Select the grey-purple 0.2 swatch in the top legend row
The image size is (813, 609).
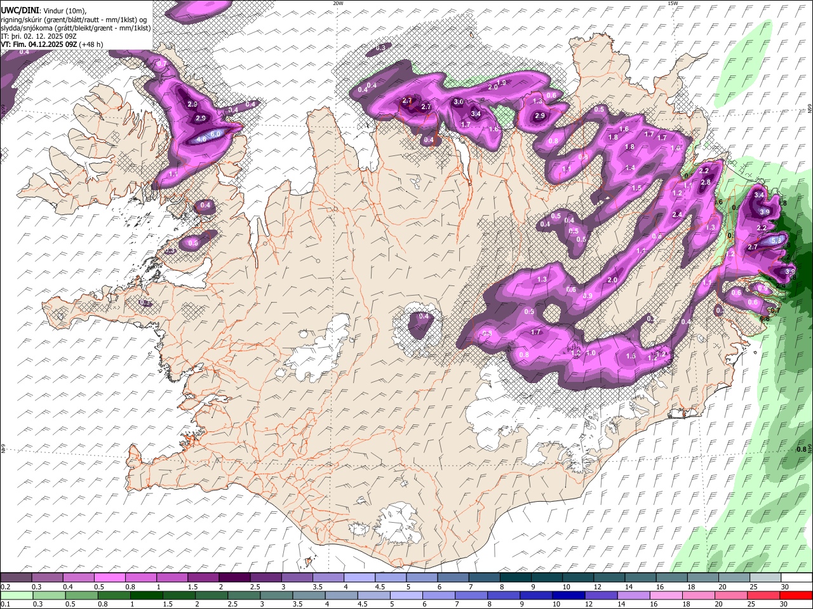[16, 578]
